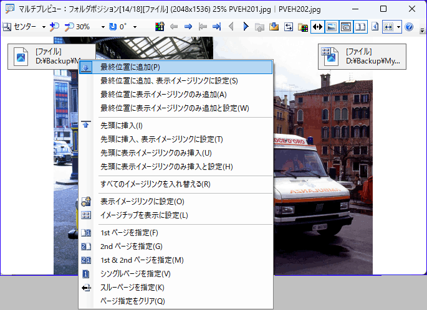Select 先頭に挿入、表示イメージリンクに設定(T)

(176, 139)
